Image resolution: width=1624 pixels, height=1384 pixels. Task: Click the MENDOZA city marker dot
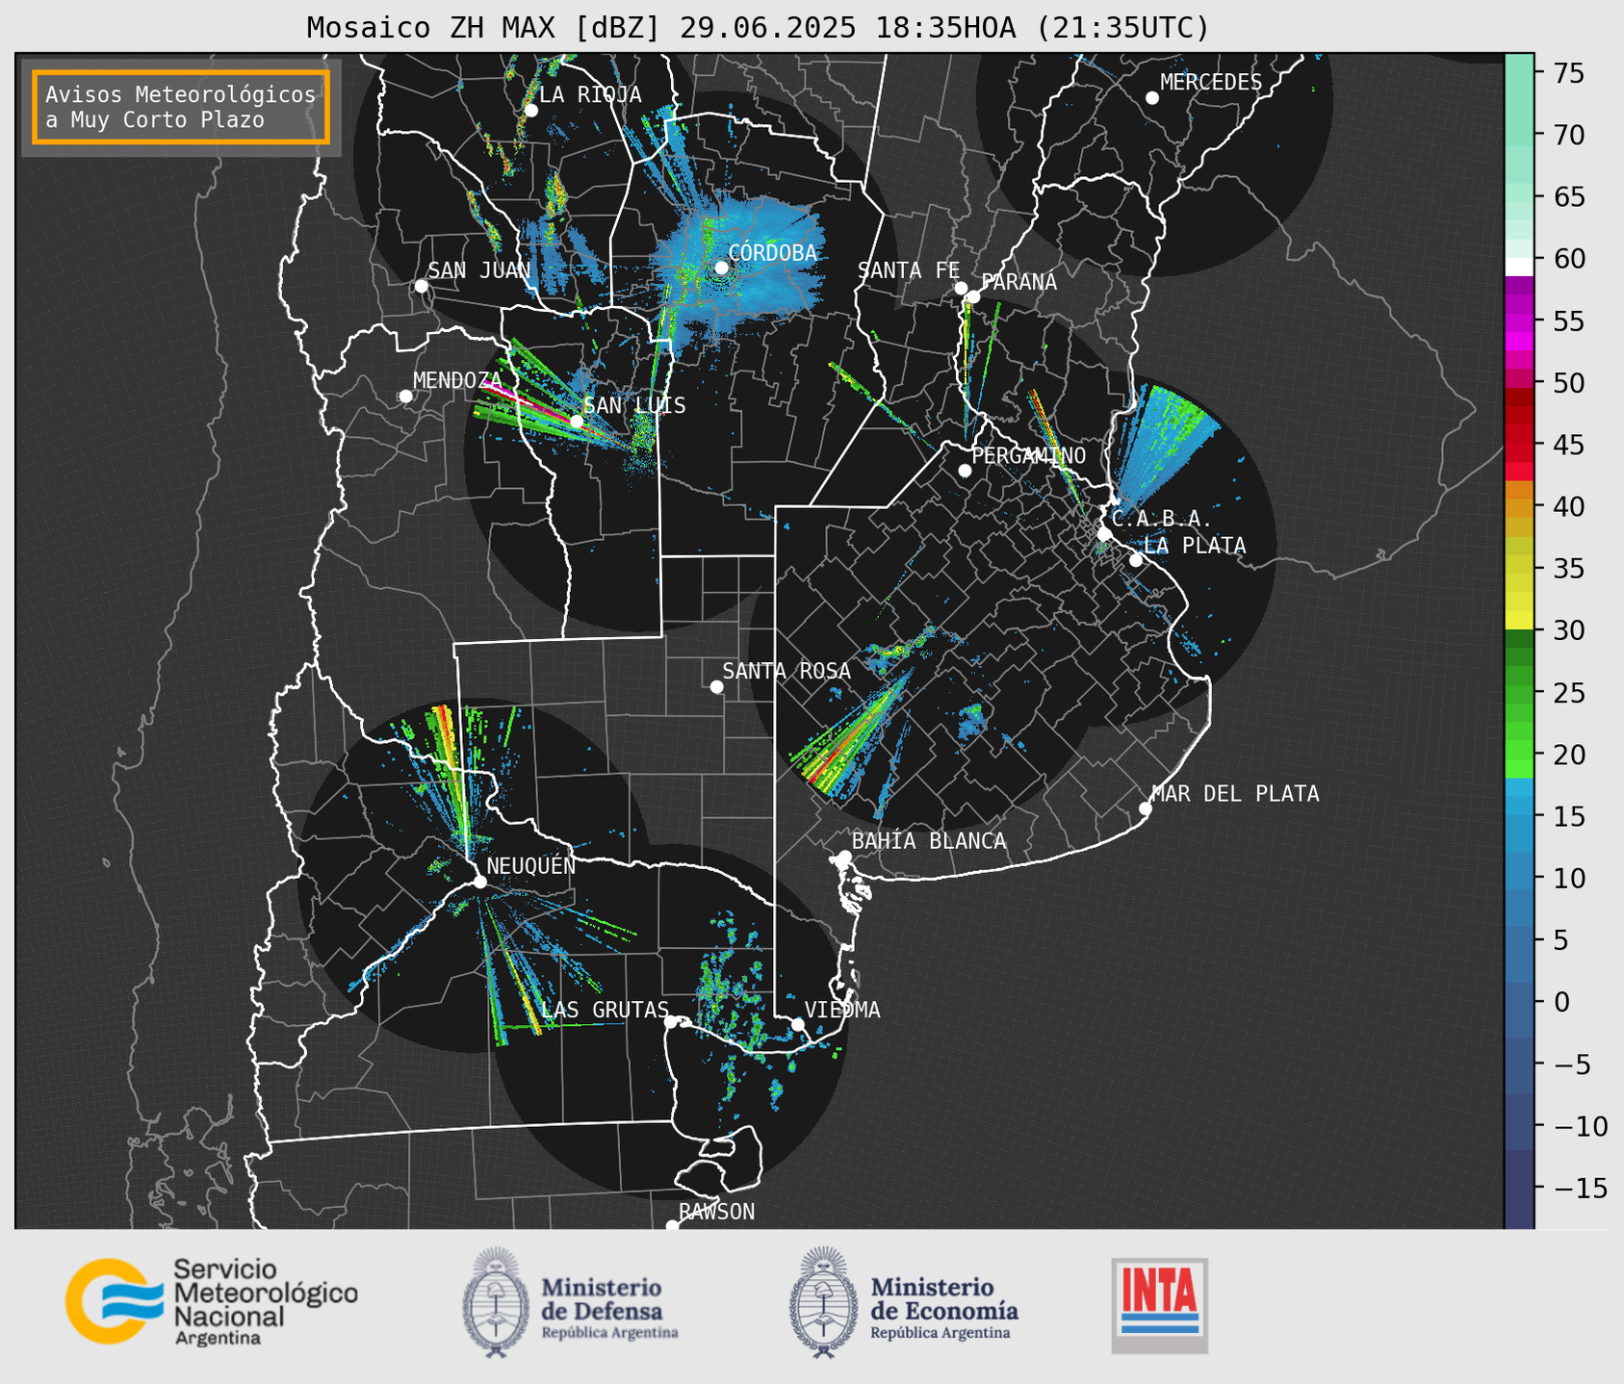405,397
